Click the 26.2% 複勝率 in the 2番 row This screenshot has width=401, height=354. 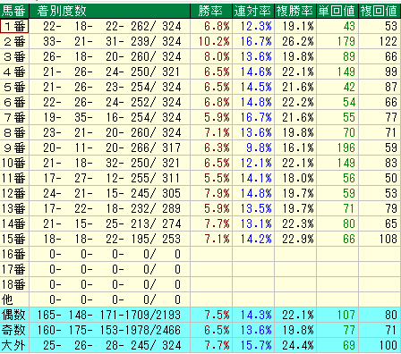coord(298,41)
